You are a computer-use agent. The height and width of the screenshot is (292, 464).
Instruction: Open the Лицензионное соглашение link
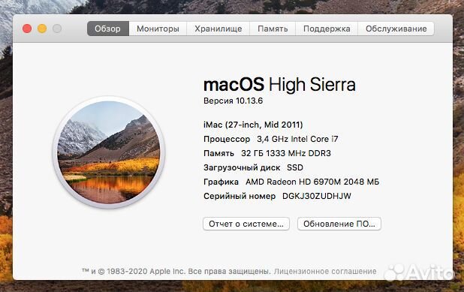pyautogui.click(x=325, y=271)
